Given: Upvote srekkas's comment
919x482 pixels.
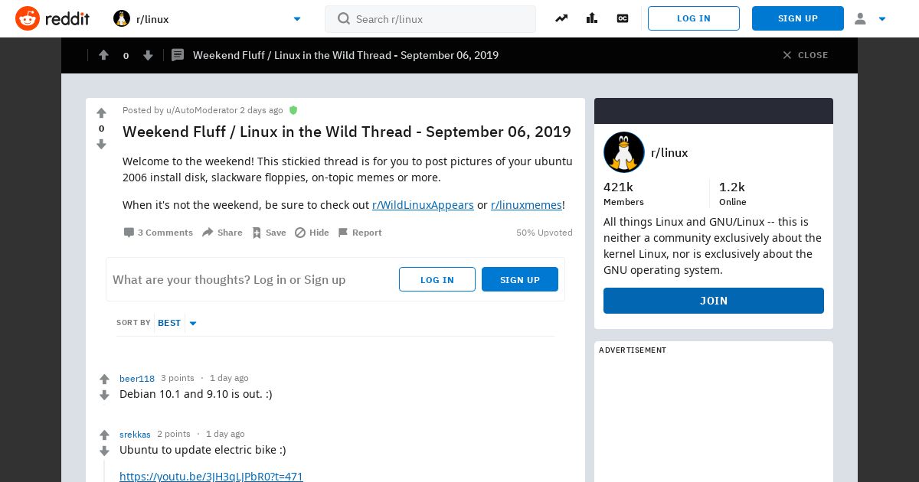Looking at the screenshot, I should click(105, 435).
